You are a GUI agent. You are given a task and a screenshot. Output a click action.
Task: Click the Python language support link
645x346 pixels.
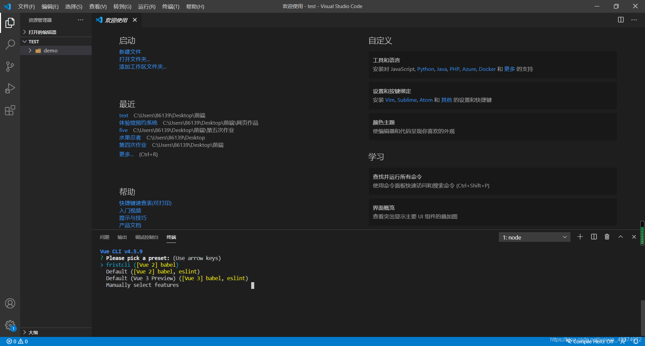click(x=426, y=69)
